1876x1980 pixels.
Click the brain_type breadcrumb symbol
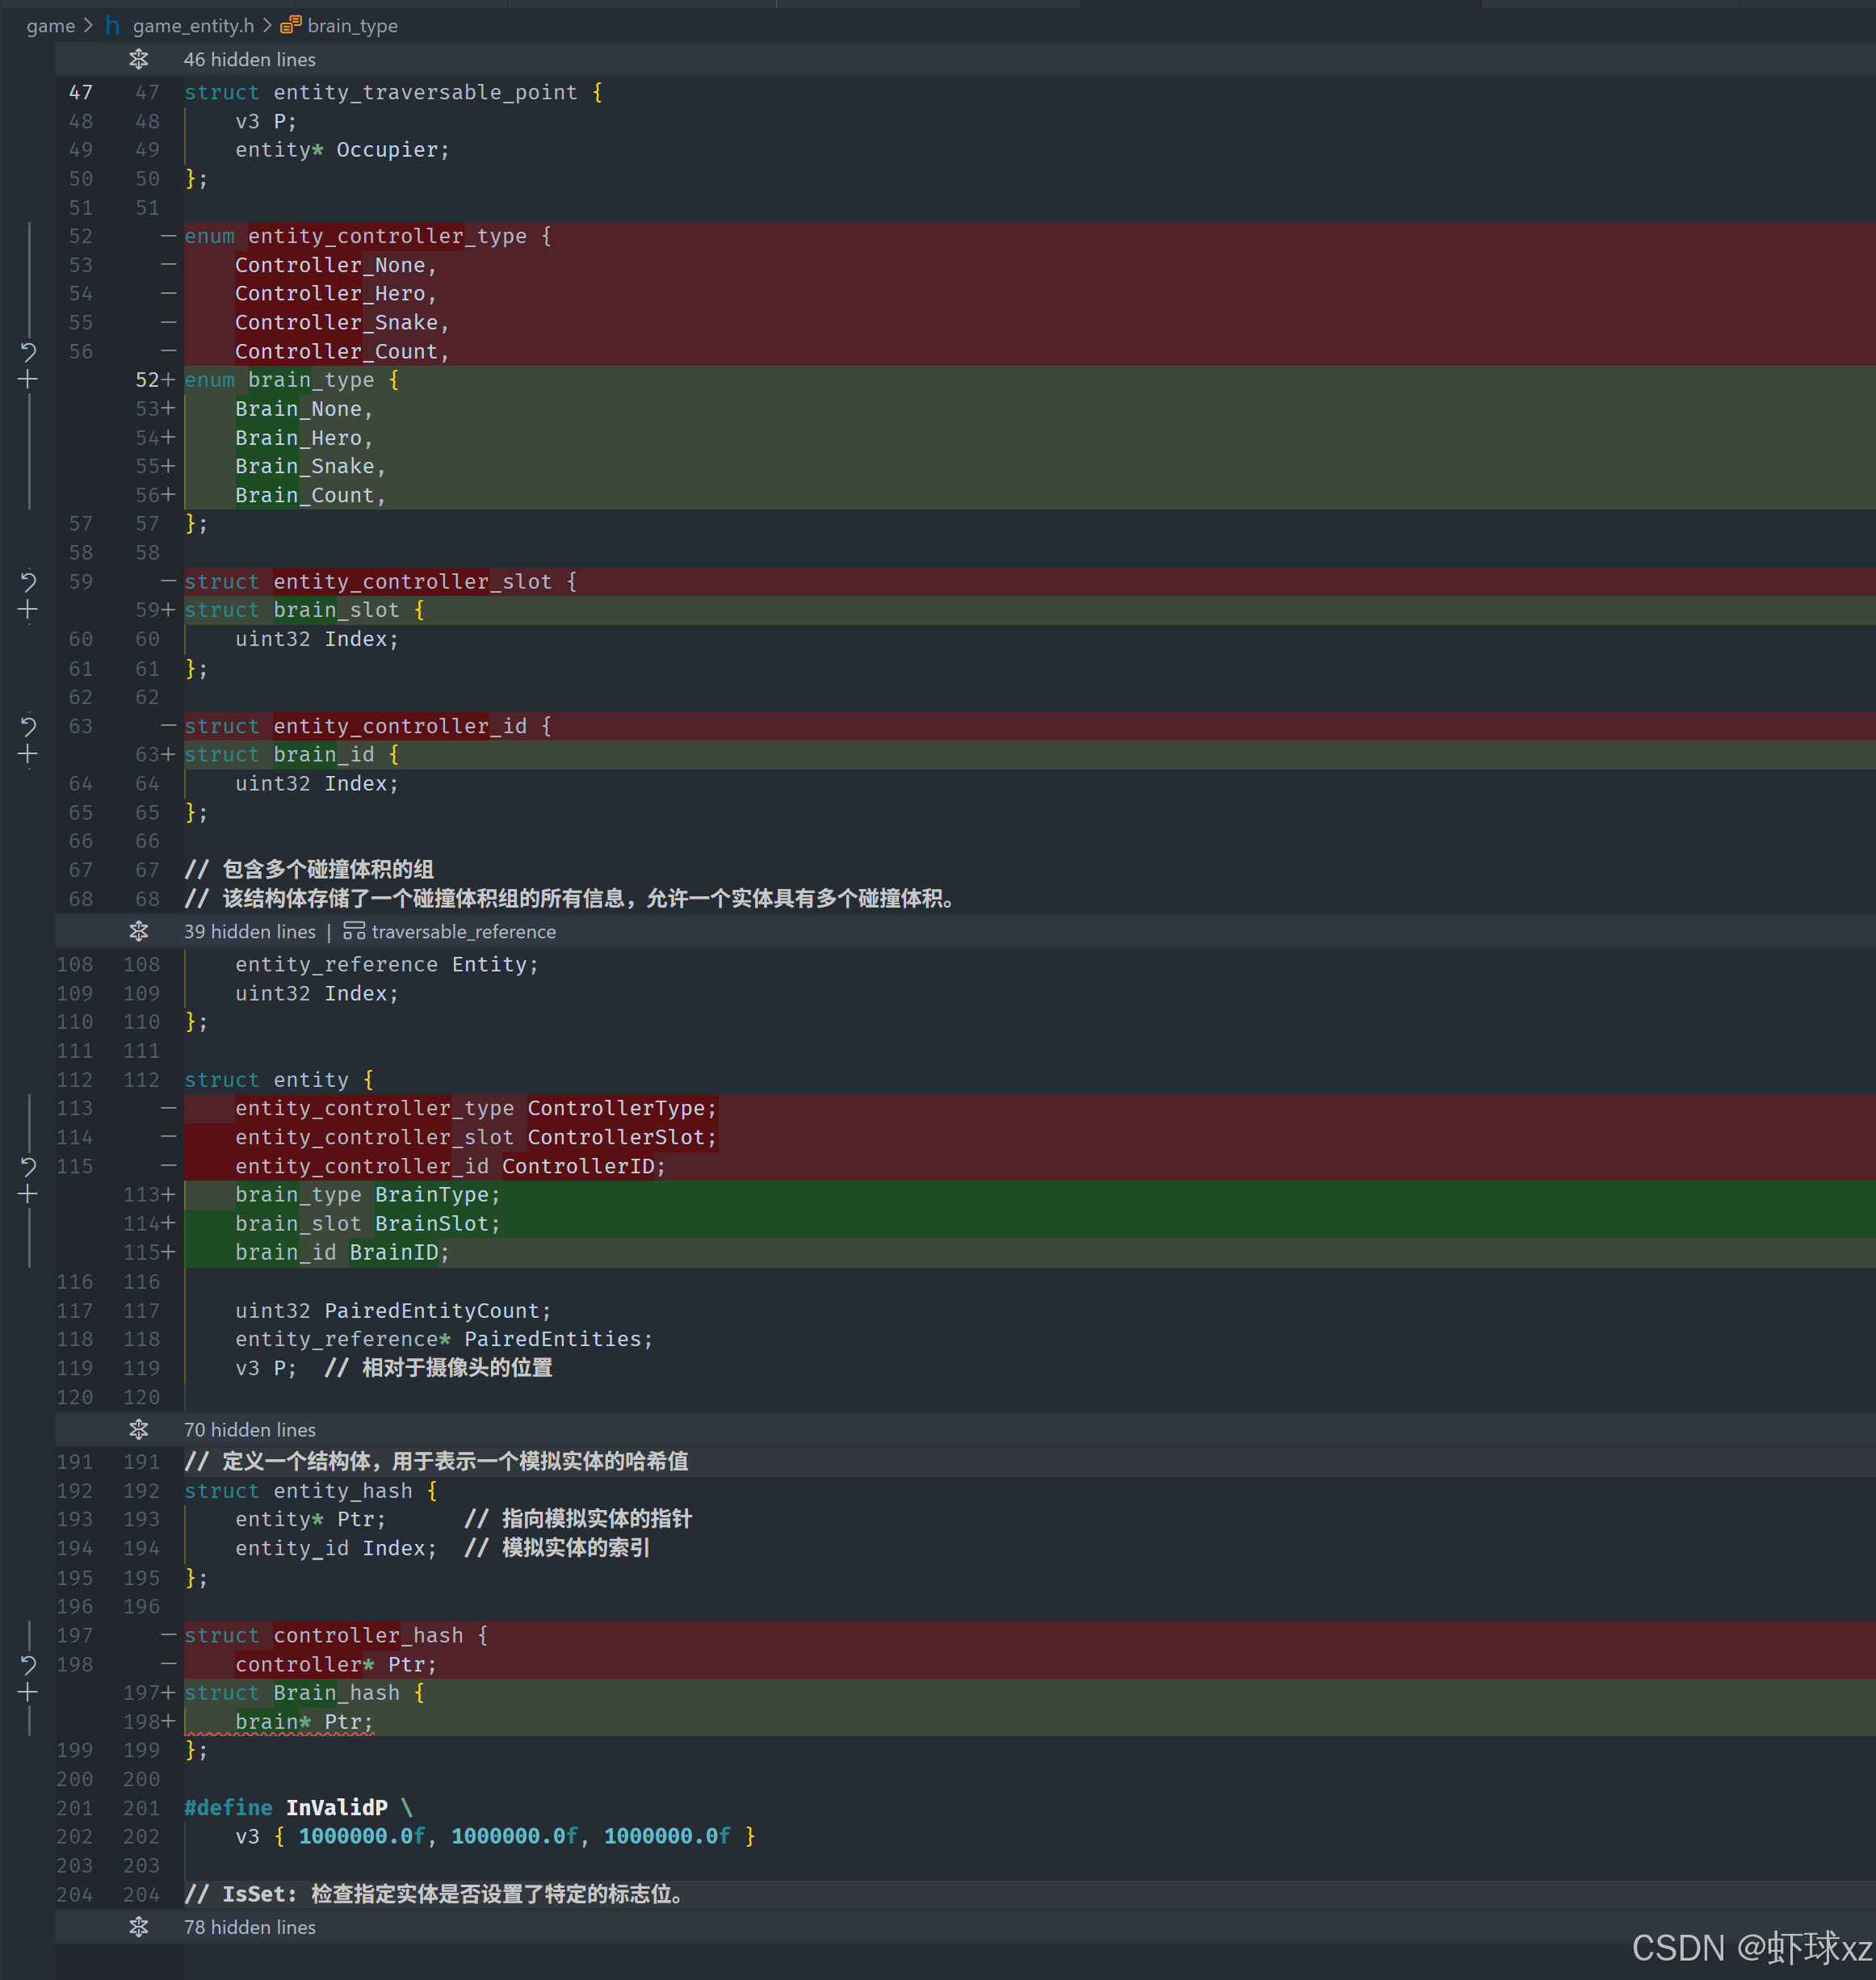(x=351, y=26)
